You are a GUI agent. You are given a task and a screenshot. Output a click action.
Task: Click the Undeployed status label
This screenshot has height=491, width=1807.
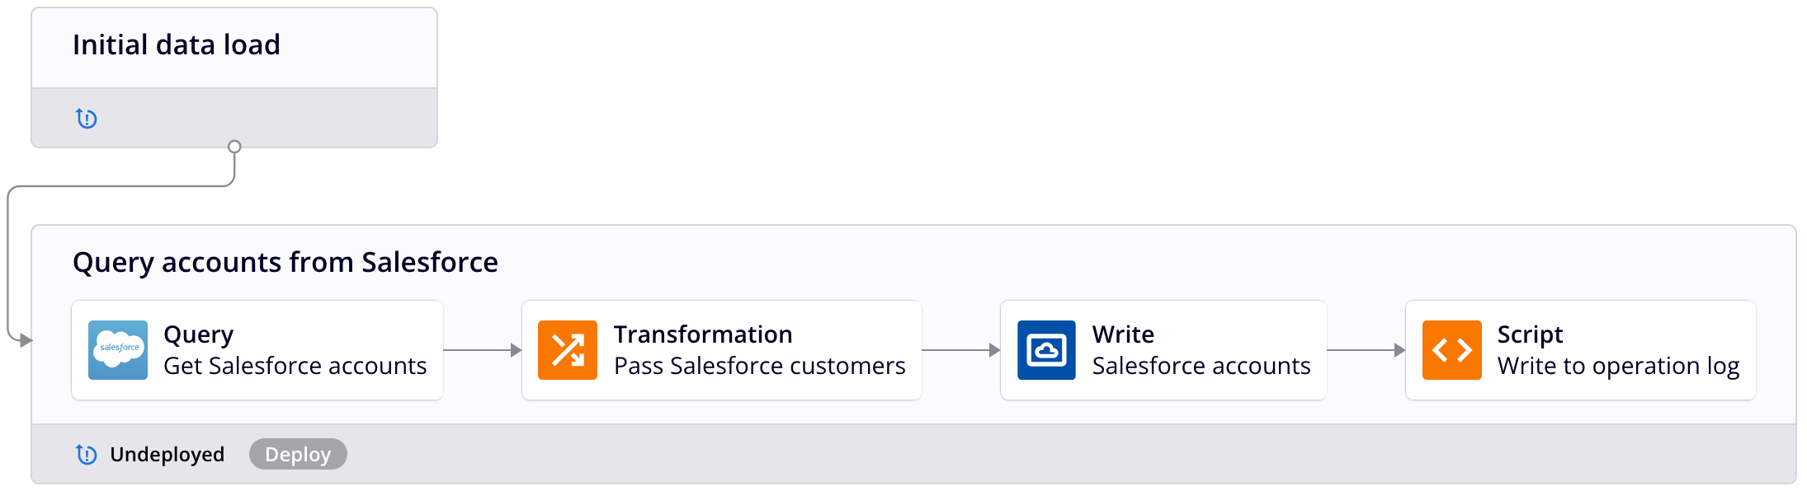(x=167, y=454)
